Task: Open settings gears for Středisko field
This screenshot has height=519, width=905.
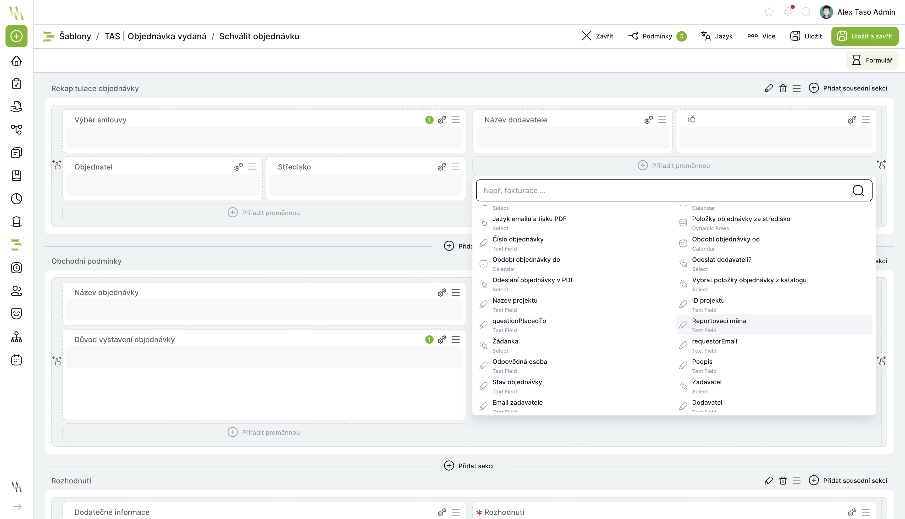Action: click(442, 167)
